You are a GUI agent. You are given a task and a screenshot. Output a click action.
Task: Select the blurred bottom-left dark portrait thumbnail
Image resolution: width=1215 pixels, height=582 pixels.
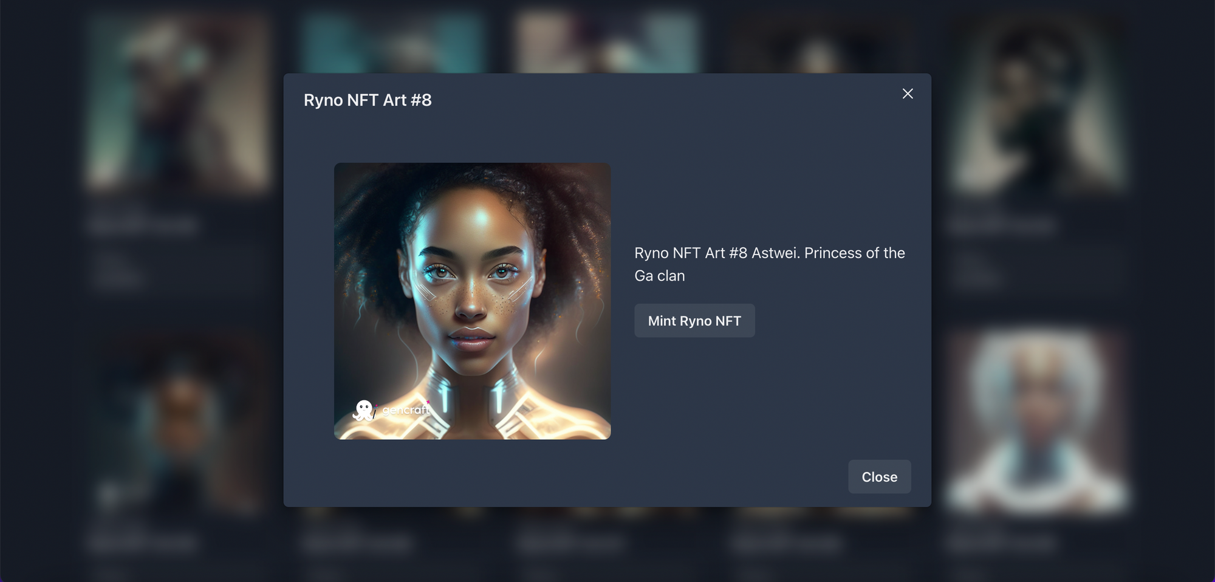[x=177, y=422]
